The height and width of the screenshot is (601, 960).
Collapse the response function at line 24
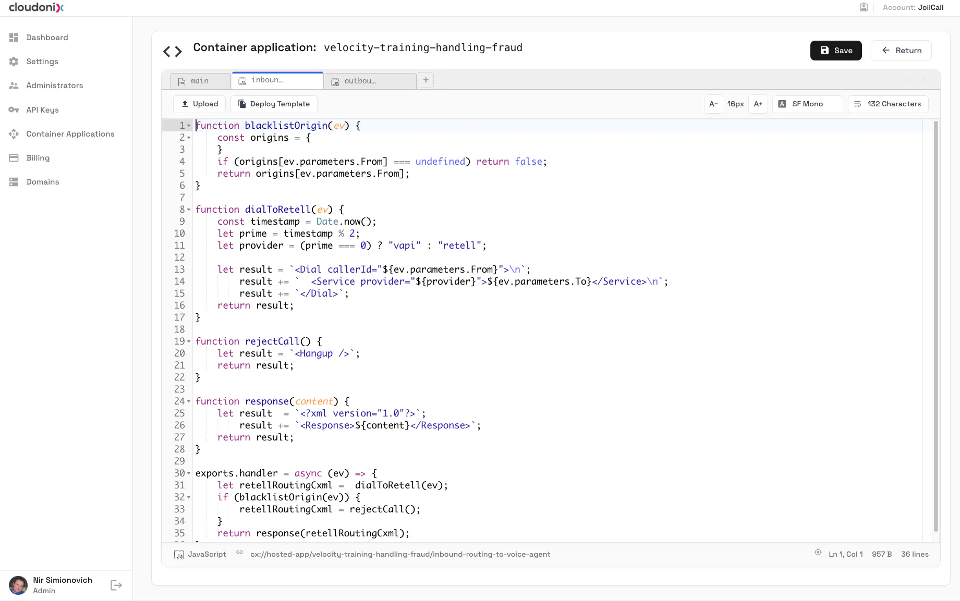189,401
